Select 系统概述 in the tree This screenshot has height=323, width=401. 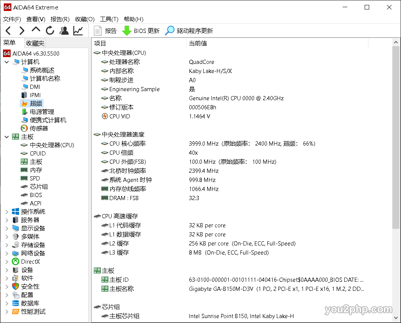click(42, 70)
